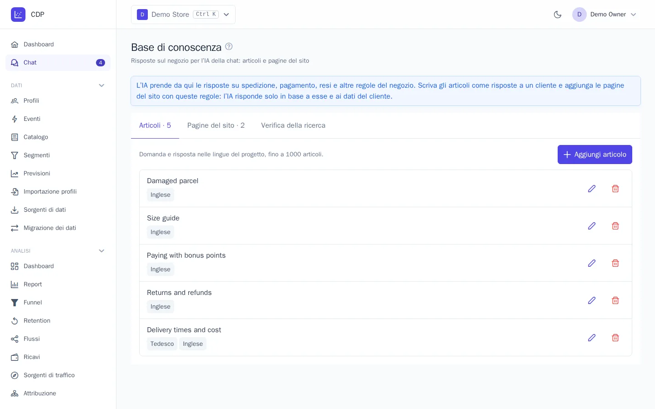Open Flussi in the sidebar
The width and height of the screenshot is (655, 409).
click(58, 339)
